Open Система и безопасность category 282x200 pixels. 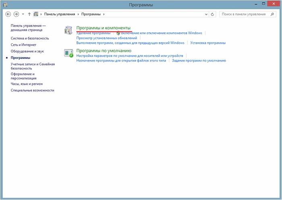(30, 38)
